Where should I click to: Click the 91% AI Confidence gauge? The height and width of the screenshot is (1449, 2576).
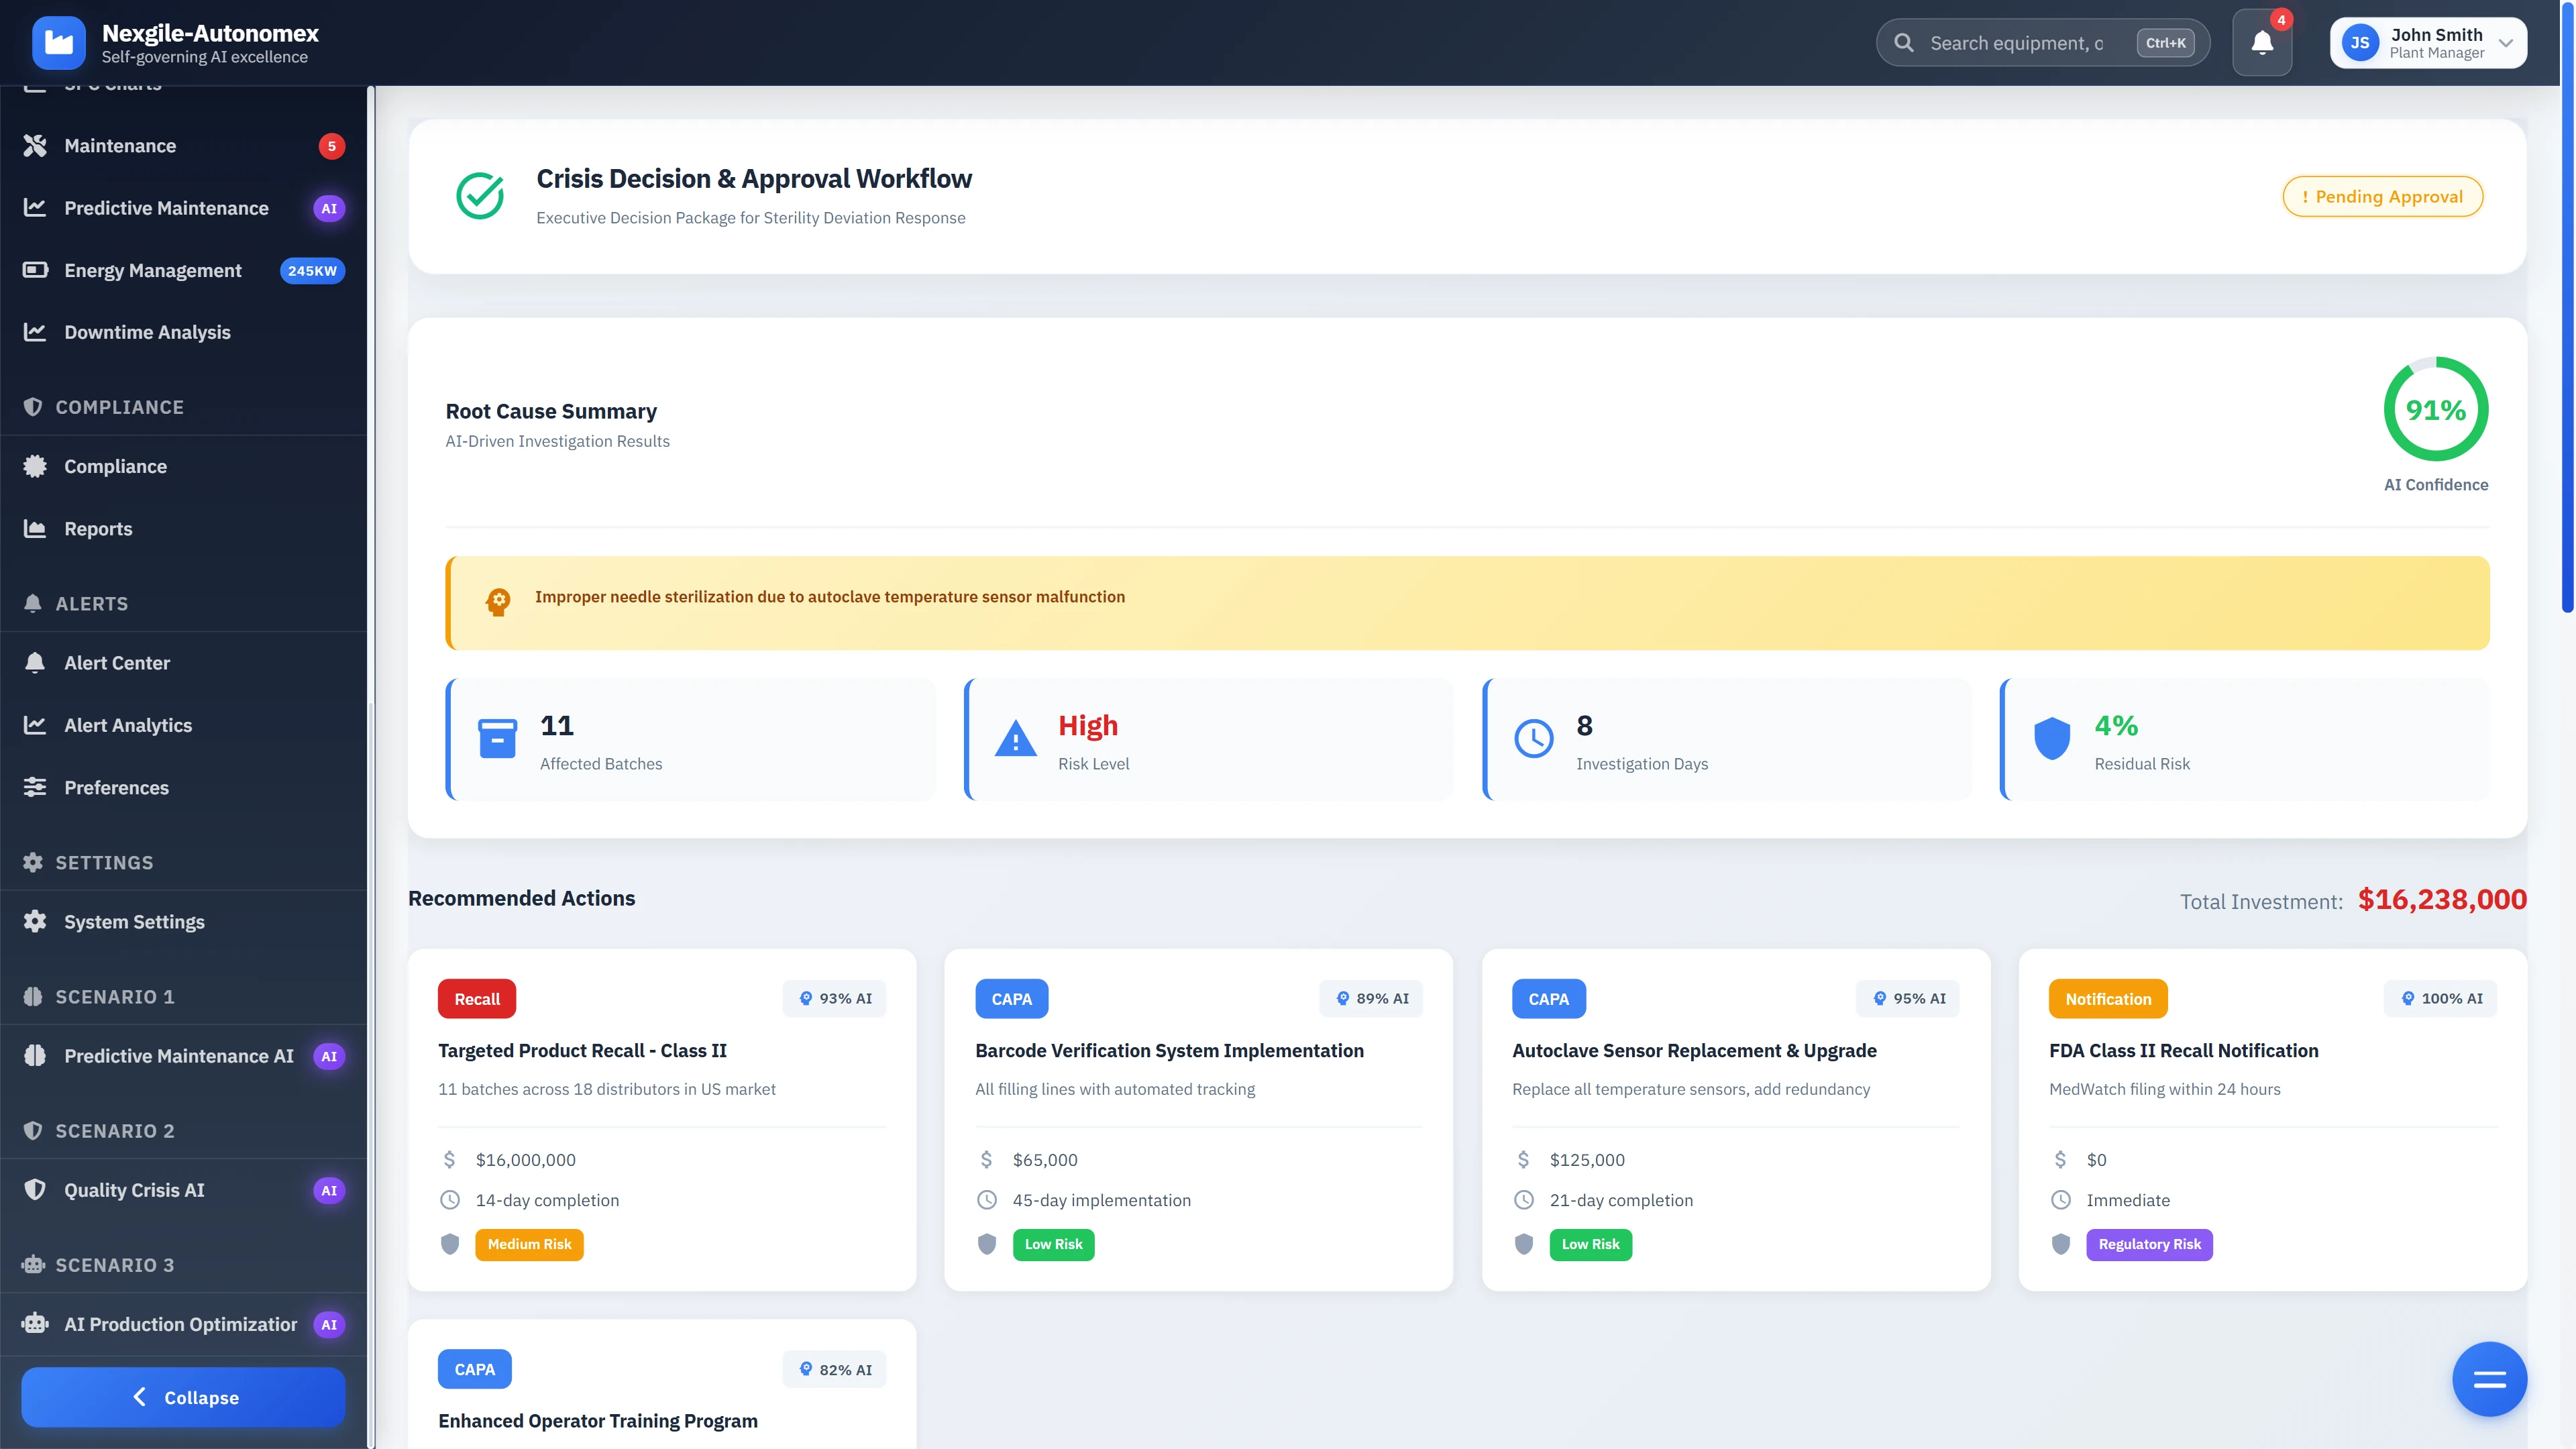pos(2435,410)
